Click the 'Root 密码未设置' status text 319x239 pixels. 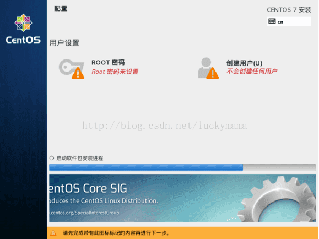[115, 72]
